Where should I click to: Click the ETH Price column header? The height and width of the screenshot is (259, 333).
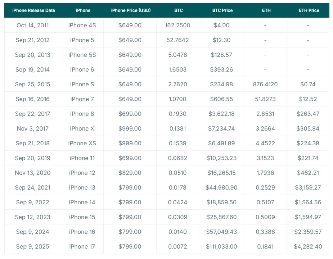tap(309, 10)
